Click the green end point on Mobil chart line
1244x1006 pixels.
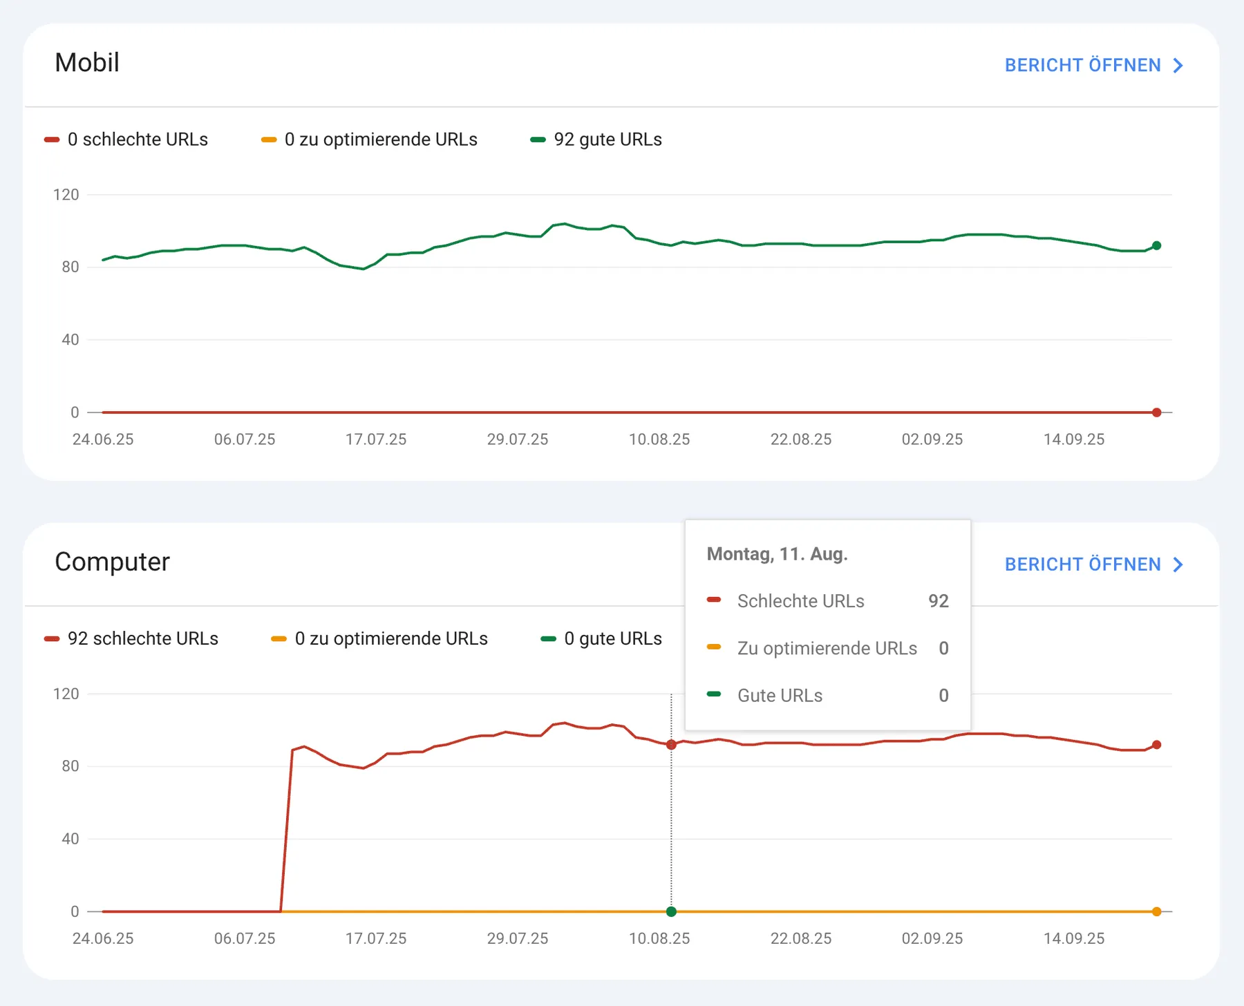[1157, 245]
